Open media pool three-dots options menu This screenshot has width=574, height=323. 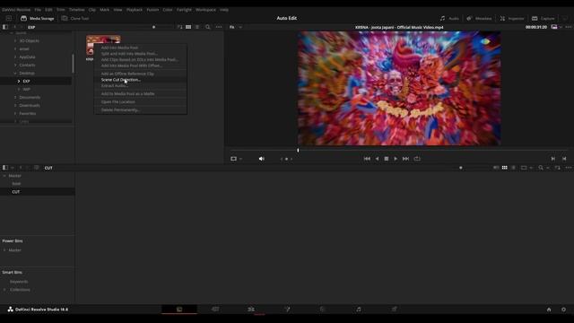point(568,168)
